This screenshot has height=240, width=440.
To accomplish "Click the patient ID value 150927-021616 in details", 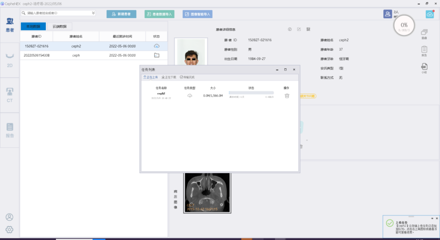I will pyautogui.click(x=260, y=40).
